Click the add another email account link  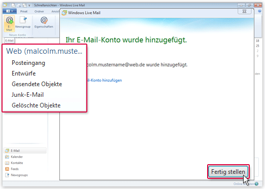click(105, 80)
